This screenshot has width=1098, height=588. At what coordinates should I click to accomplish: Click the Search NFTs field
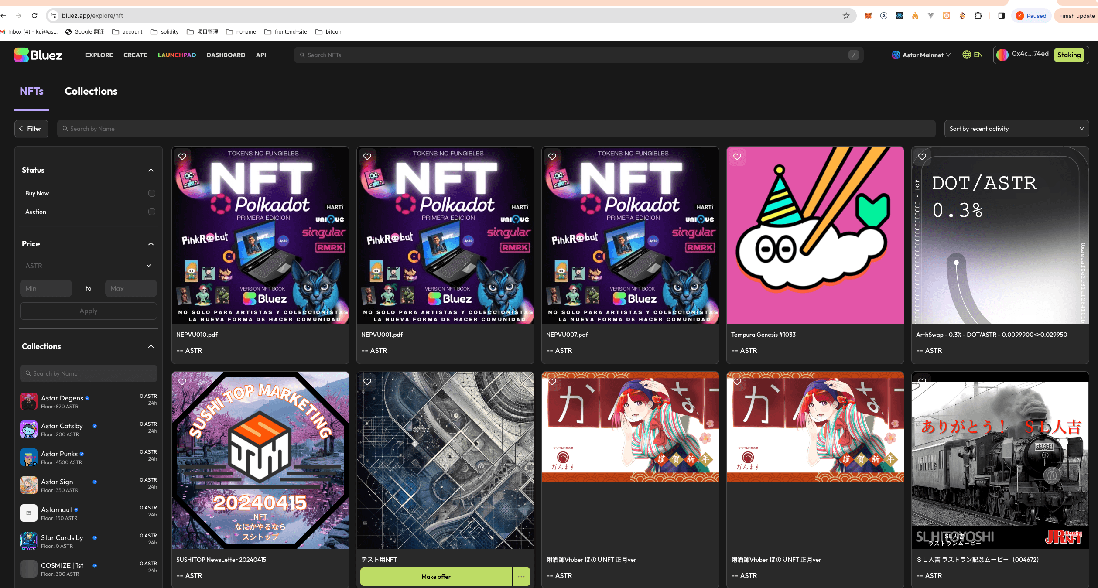coord(578,55)
